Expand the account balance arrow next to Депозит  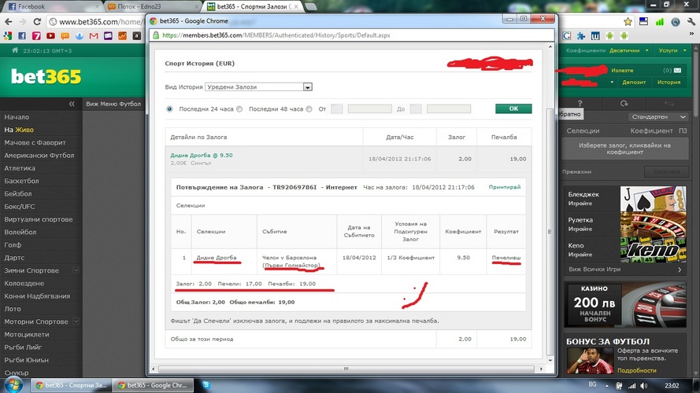(612, 82)
